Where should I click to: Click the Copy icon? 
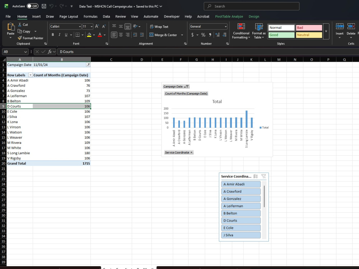click(x=20, y=31)
